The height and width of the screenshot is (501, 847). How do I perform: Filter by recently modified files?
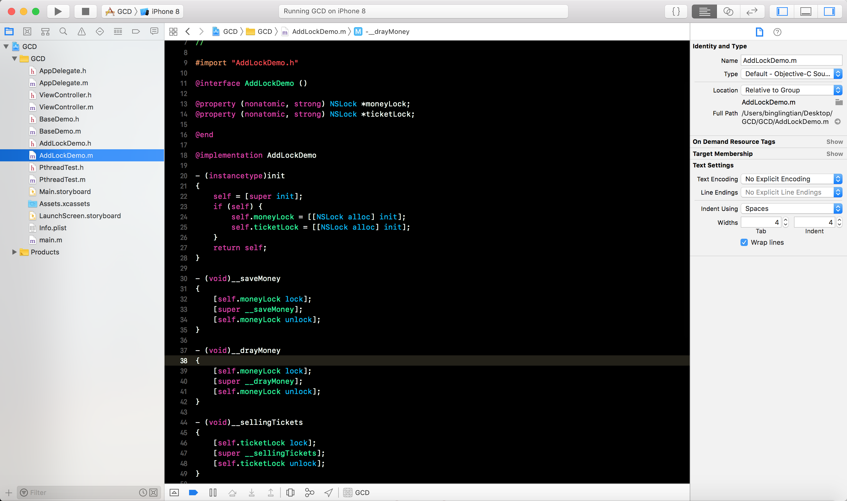(x=143, y=493)
